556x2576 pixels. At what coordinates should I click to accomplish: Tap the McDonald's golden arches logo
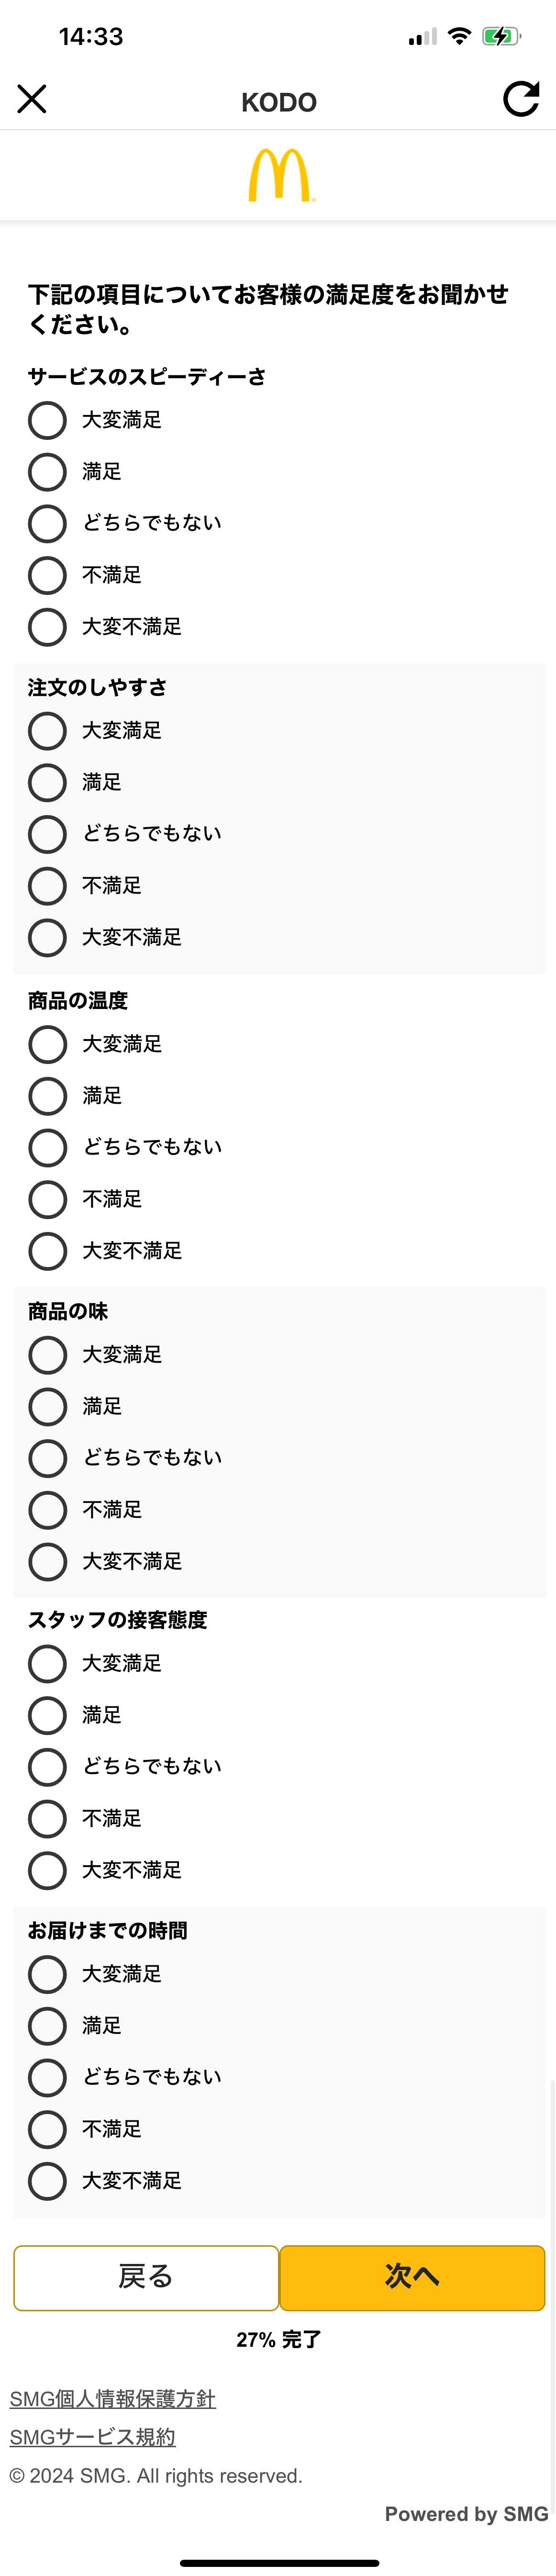(x=279, y=176)
